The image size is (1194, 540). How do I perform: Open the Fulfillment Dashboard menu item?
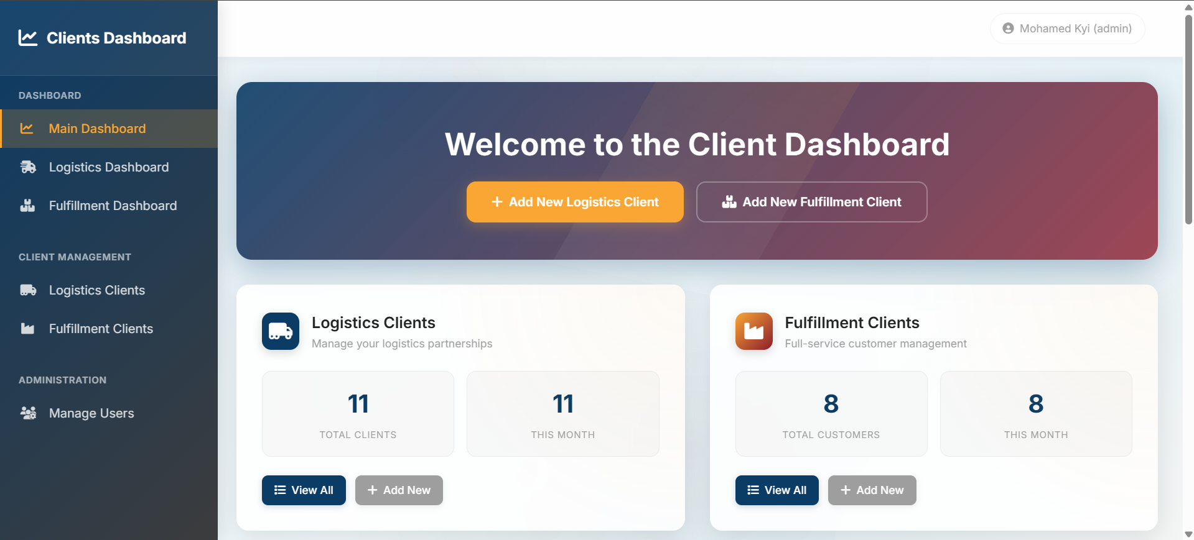(109, 206)
